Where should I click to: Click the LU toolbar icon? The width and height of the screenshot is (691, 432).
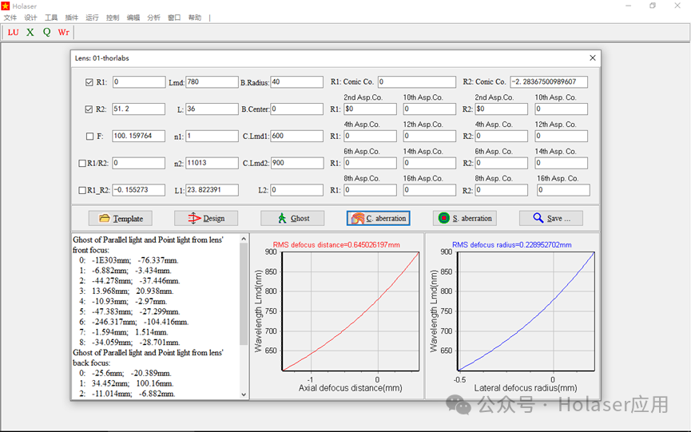coord(14,32)
